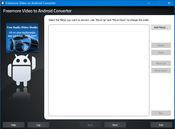Open the Log button
This screenshot has height=129, width=175.
pyautogui.click(x=38, y=125)
